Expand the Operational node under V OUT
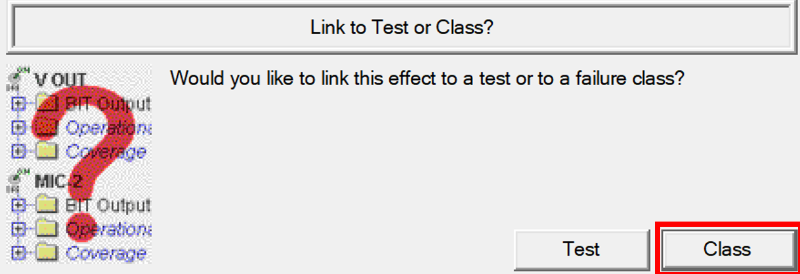Viewport: 800px width, 274px height. (x=18, y=128)
